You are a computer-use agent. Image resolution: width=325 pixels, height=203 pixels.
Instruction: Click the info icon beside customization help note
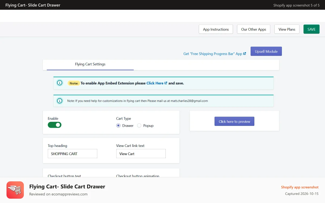[x=60, y=101]
